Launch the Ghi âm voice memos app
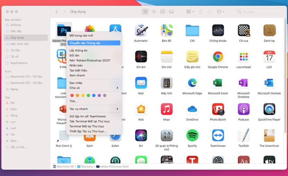Viewport: 288px width, 176px height. click(x=141, y=56)
